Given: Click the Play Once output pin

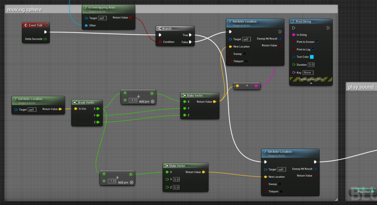Looking at the screenshot, I should (x=372, y=192).
